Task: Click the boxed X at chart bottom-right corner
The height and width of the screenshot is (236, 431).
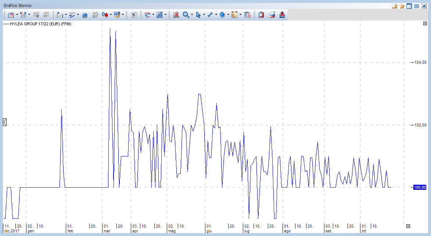Action: click(408, 226)
